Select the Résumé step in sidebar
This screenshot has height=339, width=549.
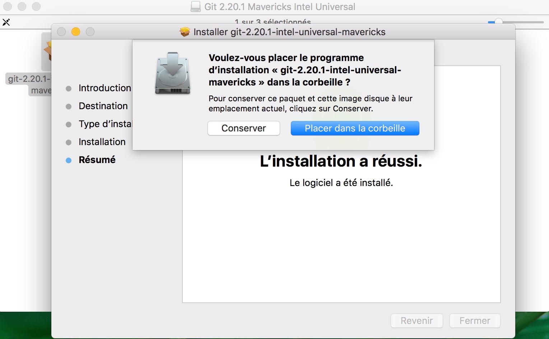90,160
